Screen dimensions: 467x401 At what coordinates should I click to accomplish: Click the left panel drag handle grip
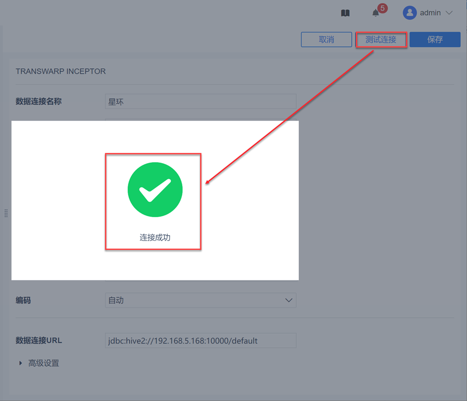(x=6, y=213)
